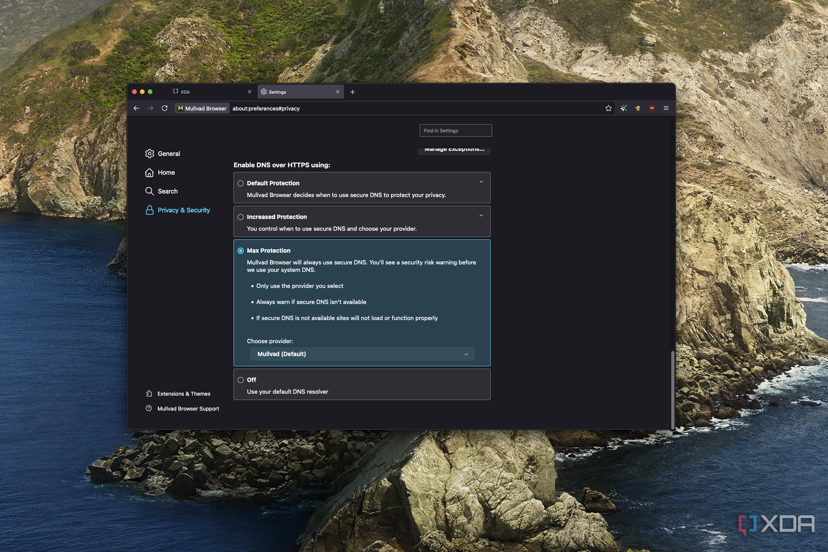Click the forward navigation arrow
Image resolution: width=828 pixels, height=552 pixels.
click(x=150, y=109)
